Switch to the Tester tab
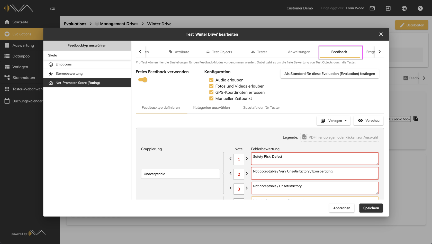This screenshot has height=244, width=432. (x=259, y=52)
